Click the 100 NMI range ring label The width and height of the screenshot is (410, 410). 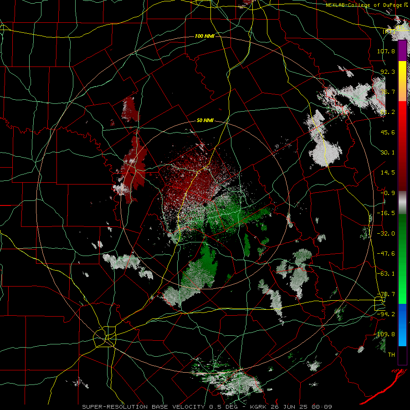[x=205, y=36]
